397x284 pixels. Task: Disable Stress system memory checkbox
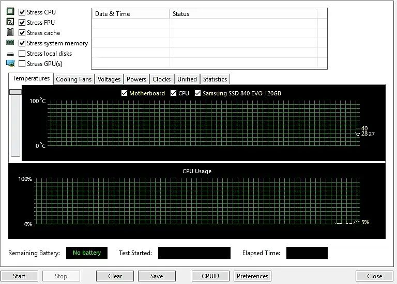pos(22,43)
